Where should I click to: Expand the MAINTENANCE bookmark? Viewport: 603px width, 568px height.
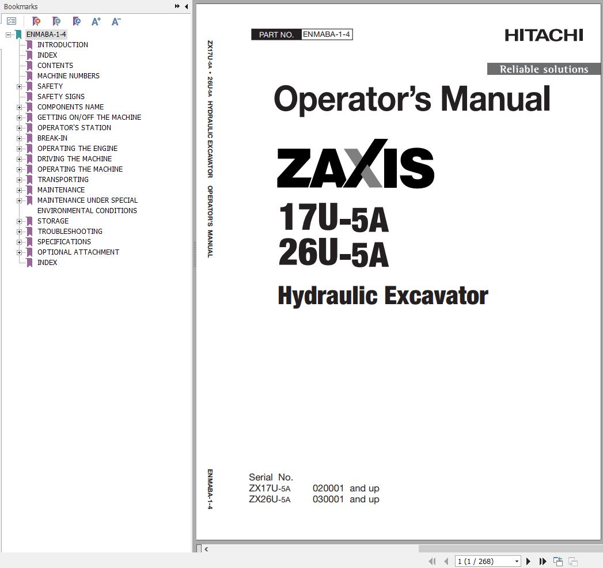pos(19,190)
